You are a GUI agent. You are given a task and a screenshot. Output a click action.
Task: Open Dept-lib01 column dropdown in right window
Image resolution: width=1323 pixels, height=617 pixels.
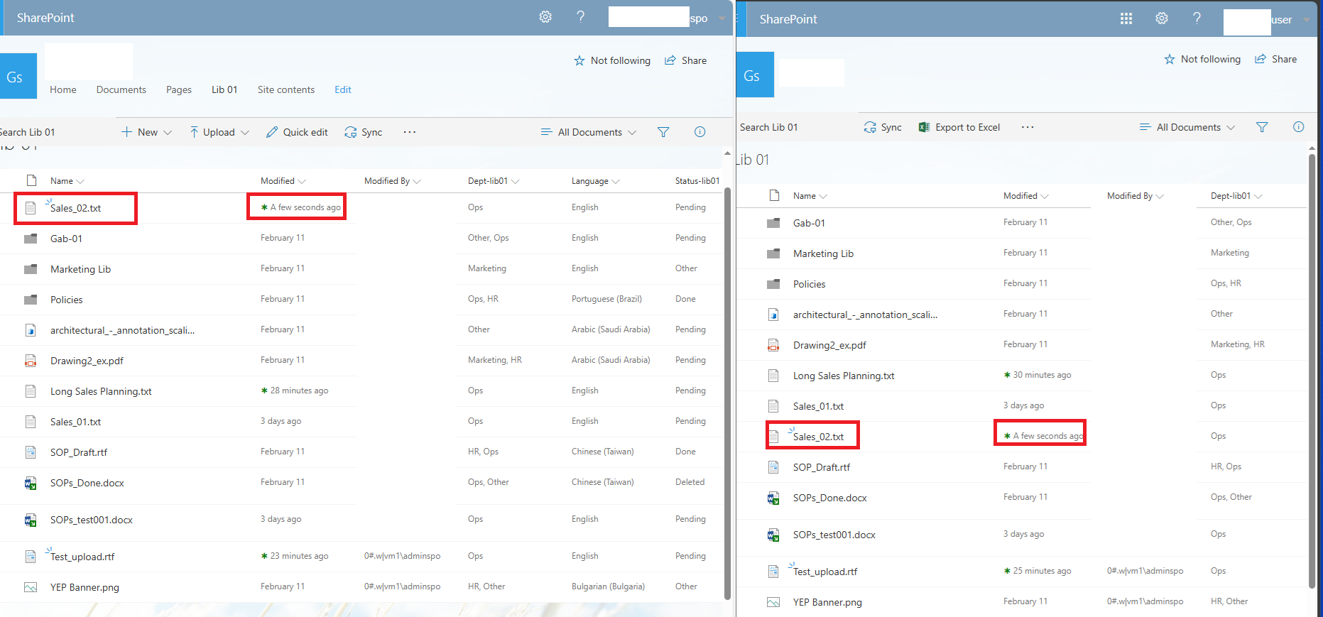[x=1236, y=196]
